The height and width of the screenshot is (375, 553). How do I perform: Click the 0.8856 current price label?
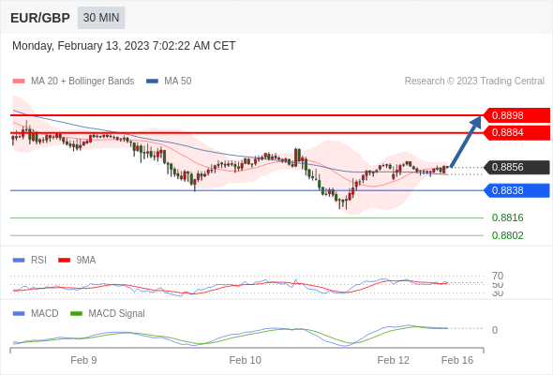click(x=516, y=167)
